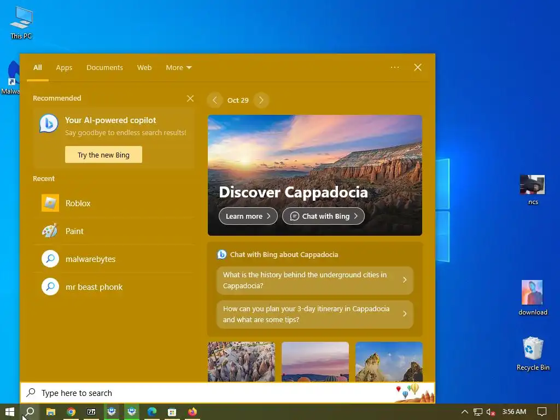The image size is (560, 420).
Task: Search again for malwarebytes
Action: (x=114, y=259)
